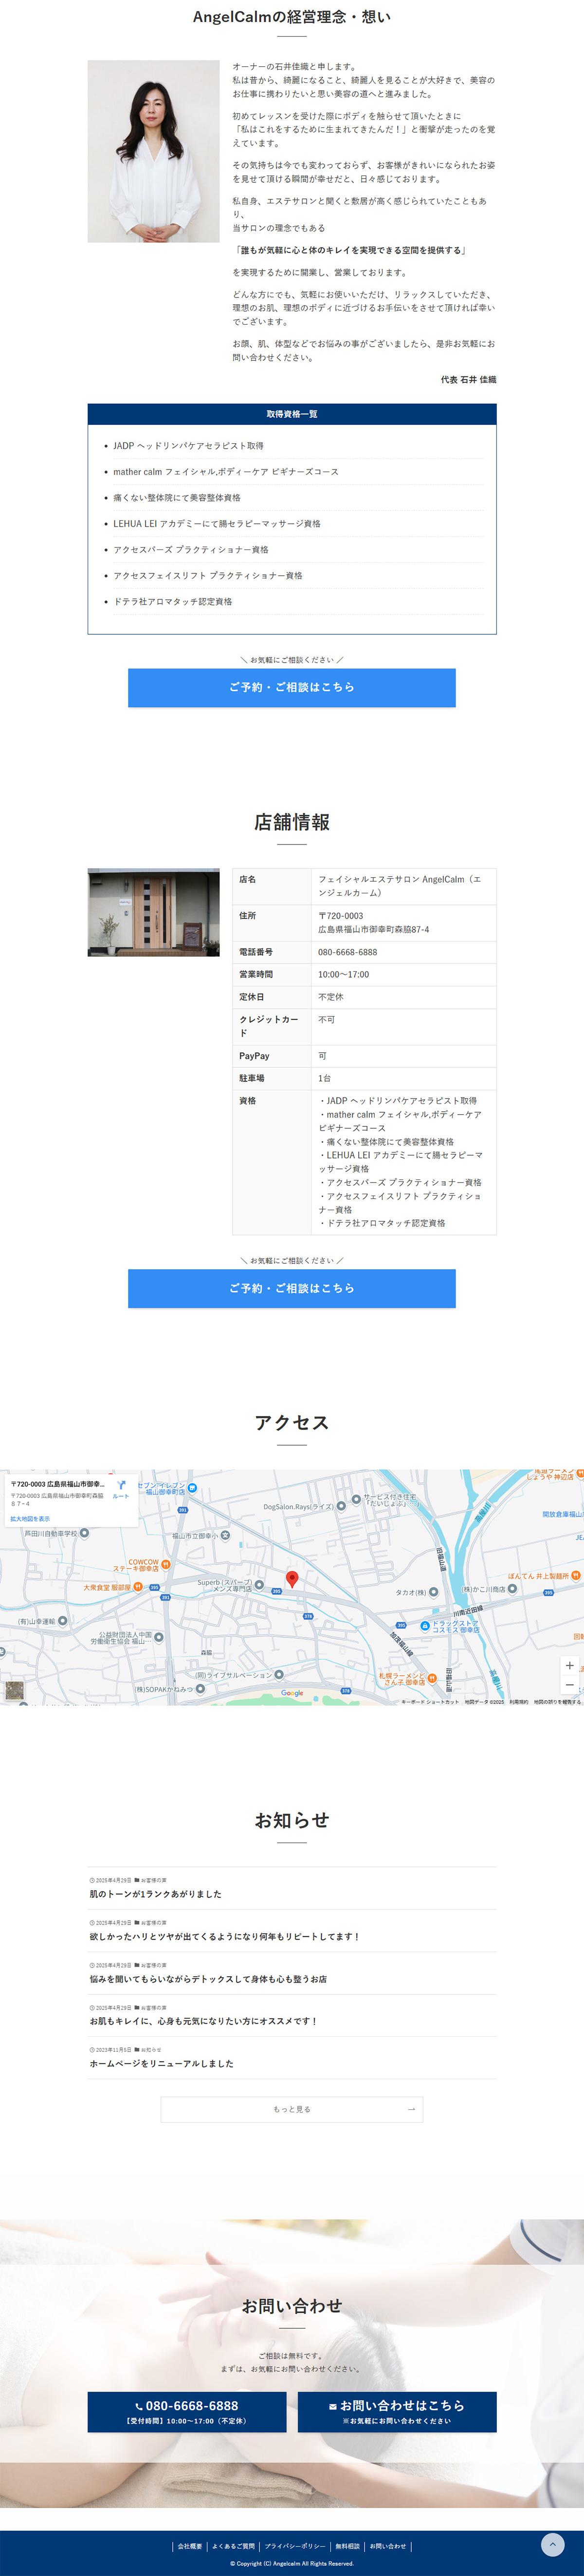Click the (株)かこ川商店 map marker
The height and width of the screenshot is (2576, 584).
pos(512,1588)
